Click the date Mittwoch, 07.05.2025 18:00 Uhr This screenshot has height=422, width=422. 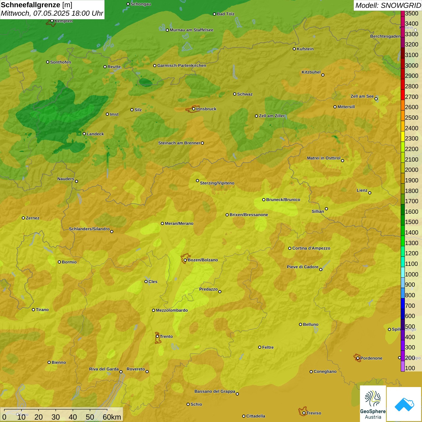pyautogui.click(x=52, y=13)
